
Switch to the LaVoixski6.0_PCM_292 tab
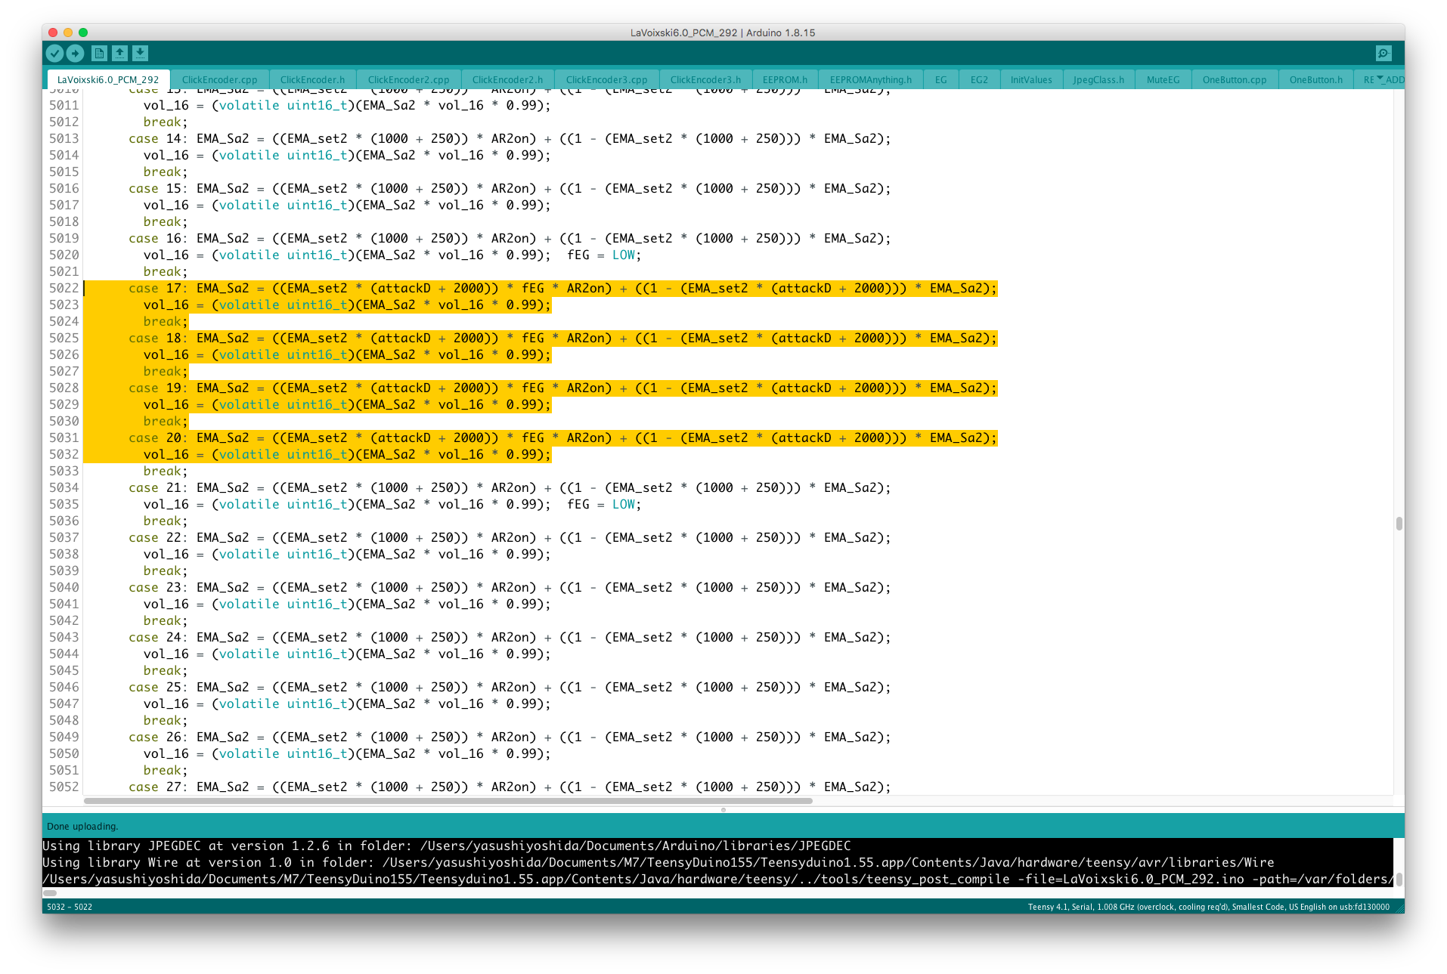(x=108, y=79)
